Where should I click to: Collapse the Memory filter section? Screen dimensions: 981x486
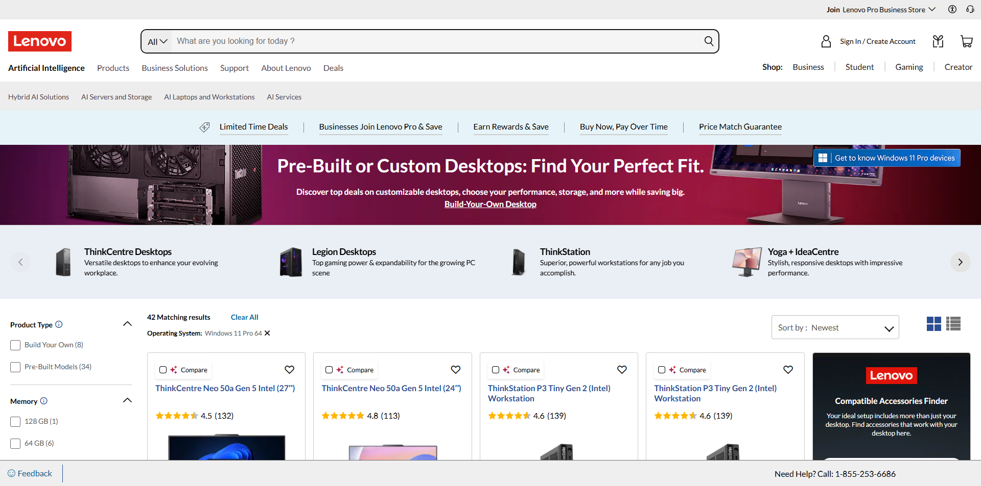[128, 401]
